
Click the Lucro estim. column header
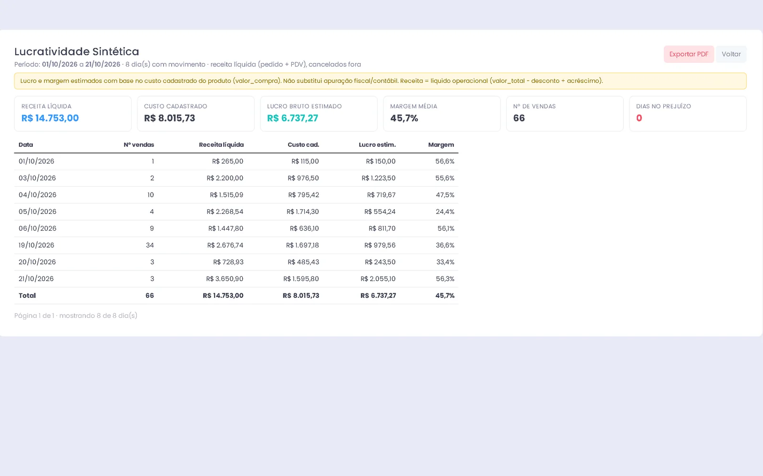click(x=377, y=145)
